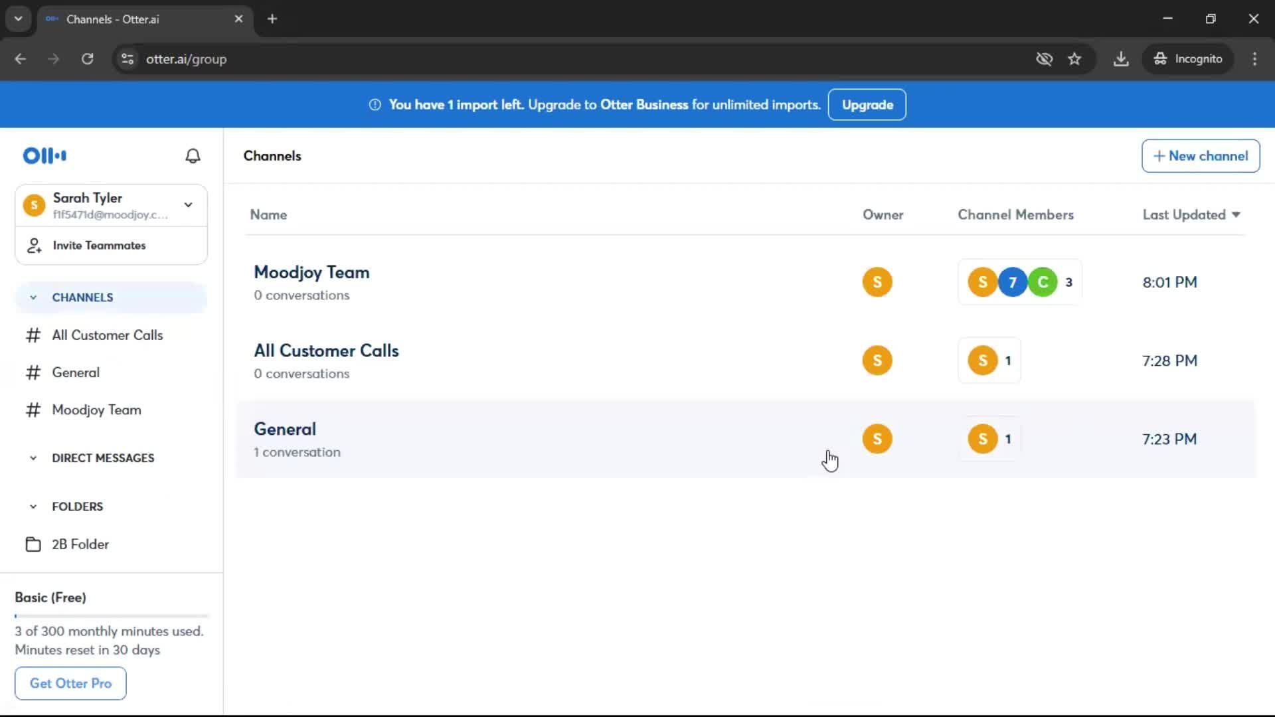Click hash icon beside General in sidebar
1275x717 pixels.
pyautogui.click(x=33, y=372)
